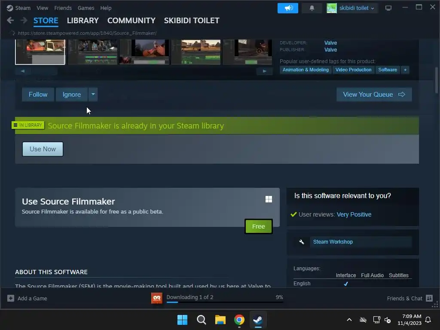
Task: Click View Your Queue
Action: 374,94
